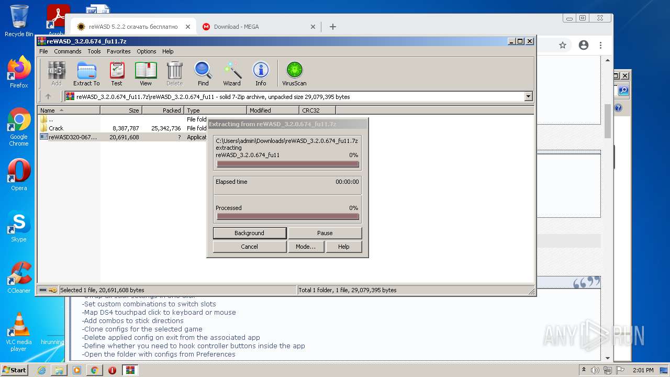Viewport: 670px width, 377px height.
Task: Cancel the extraction
Action: [x=250, y=247]
